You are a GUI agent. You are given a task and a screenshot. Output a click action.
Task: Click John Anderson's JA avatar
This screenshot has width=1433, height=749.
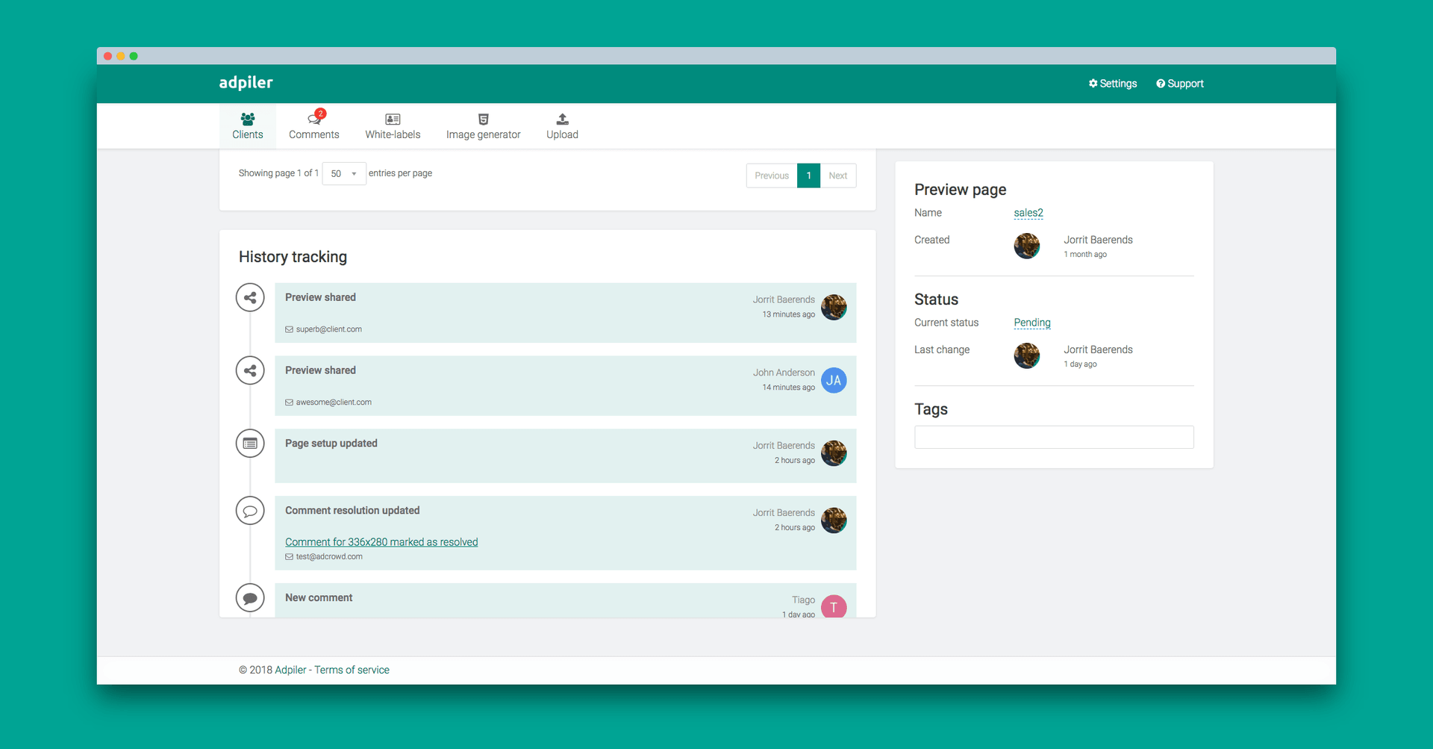(x=834, y=380)
